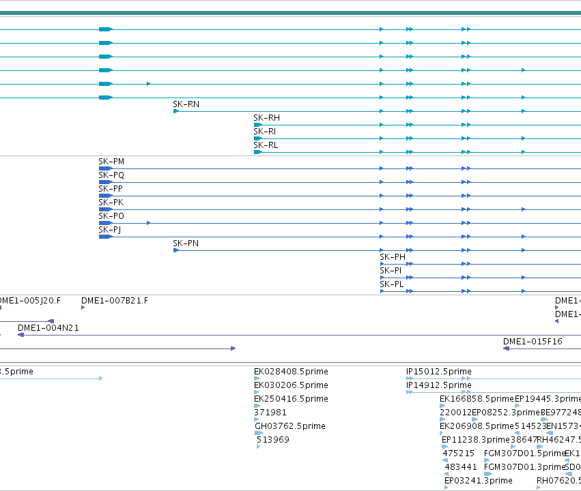Open the EK250416.5prime EST label
The image size is (581, 491).
291,399
